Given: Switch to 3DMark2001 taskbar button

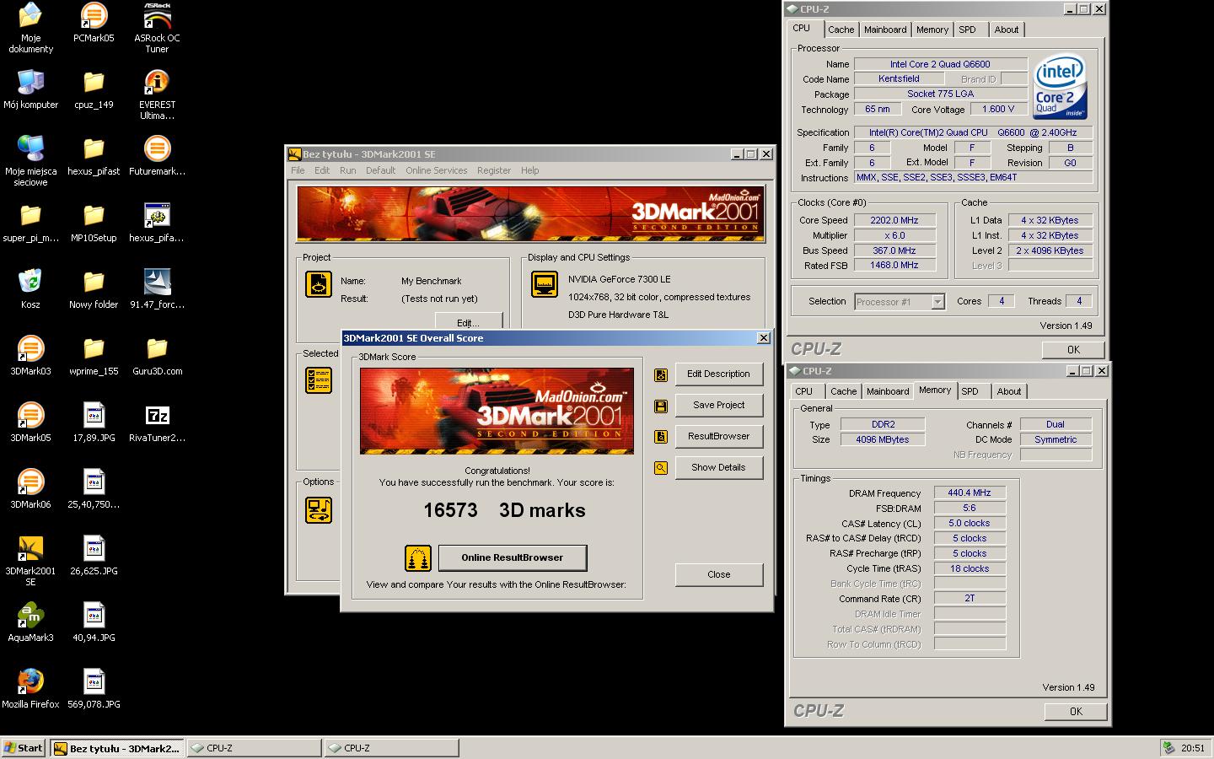Looking at the screenshot, I should tap(117, 748).
